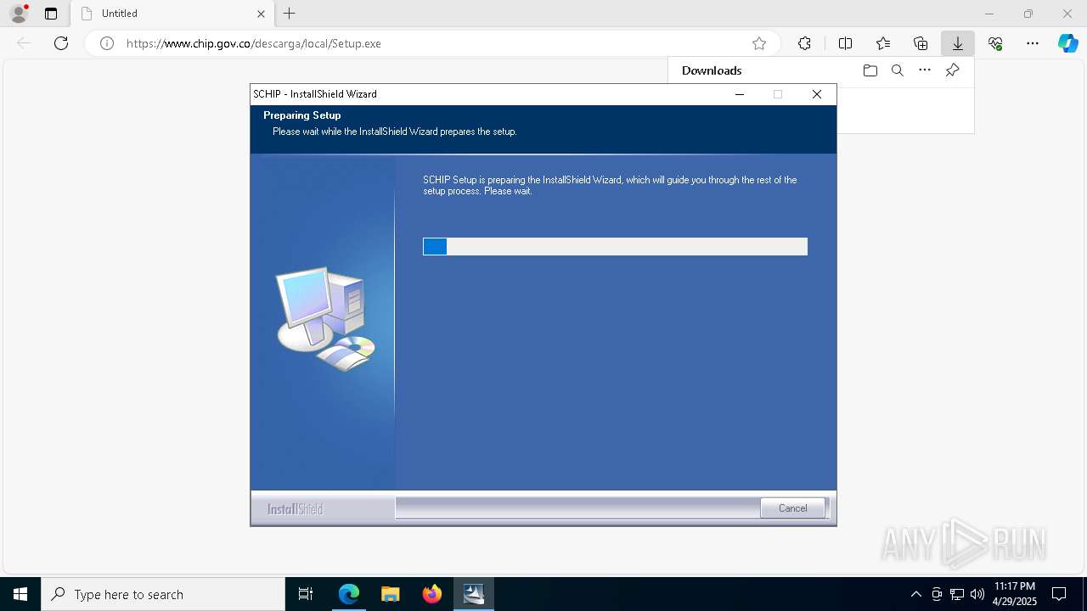1087x611 pixels.
Task: Minimize the SCHIP InstallShield Wizard window
Action: click(740, 94)
